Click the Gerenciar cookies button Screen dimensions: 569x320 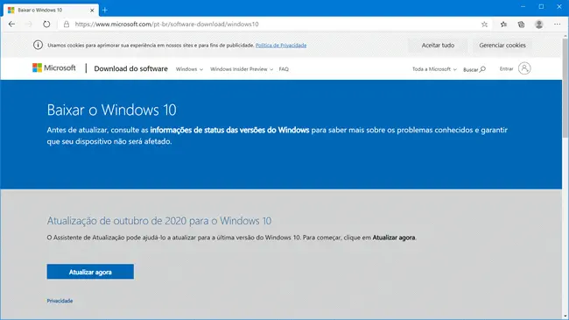502,46
